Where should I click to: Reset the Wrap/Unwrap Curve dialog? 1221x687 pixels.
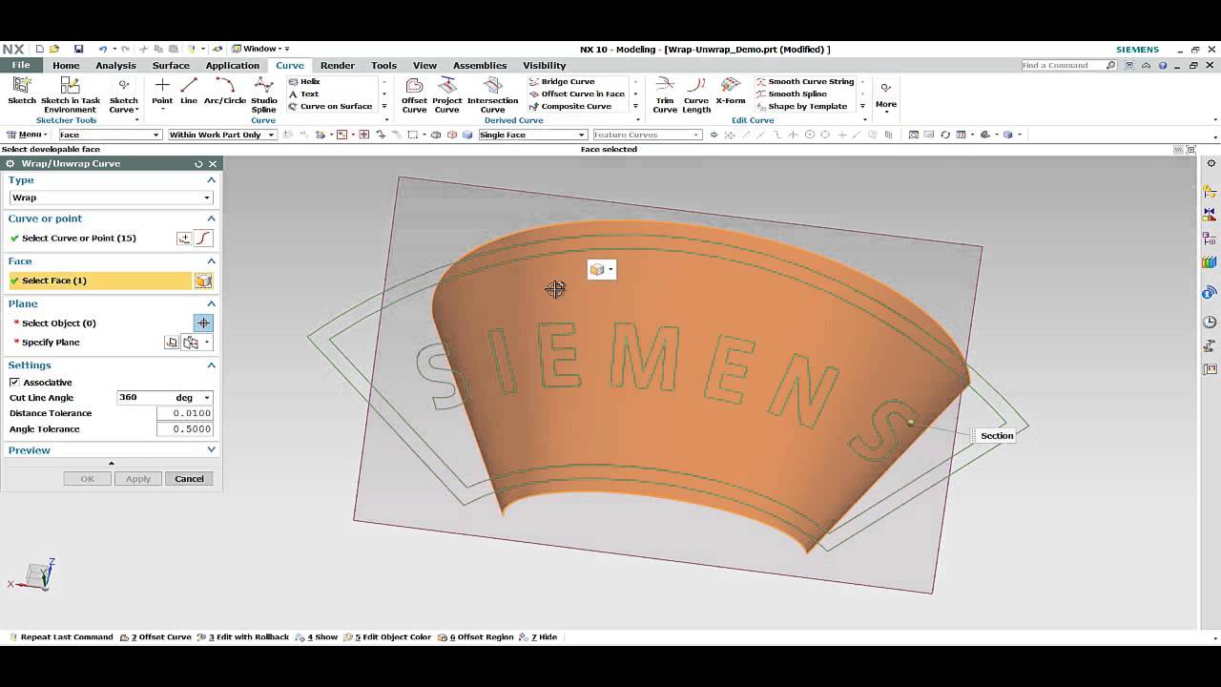pyautogui.click(x=198, y=164)
